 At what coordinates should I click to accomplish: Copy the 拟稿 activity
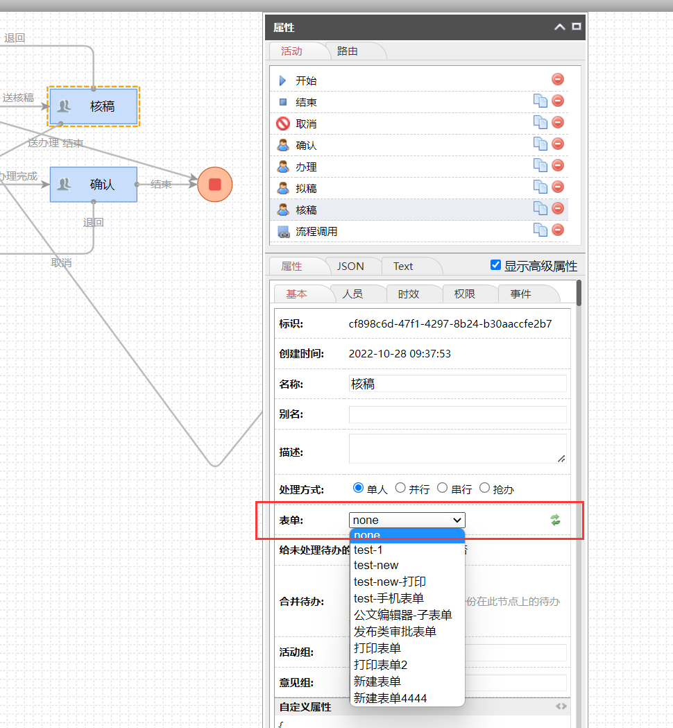(x=540, y=187)
